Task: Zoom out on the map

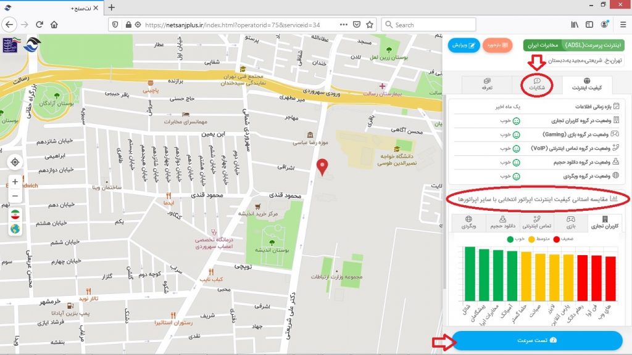Action: [x=15, y=196]
